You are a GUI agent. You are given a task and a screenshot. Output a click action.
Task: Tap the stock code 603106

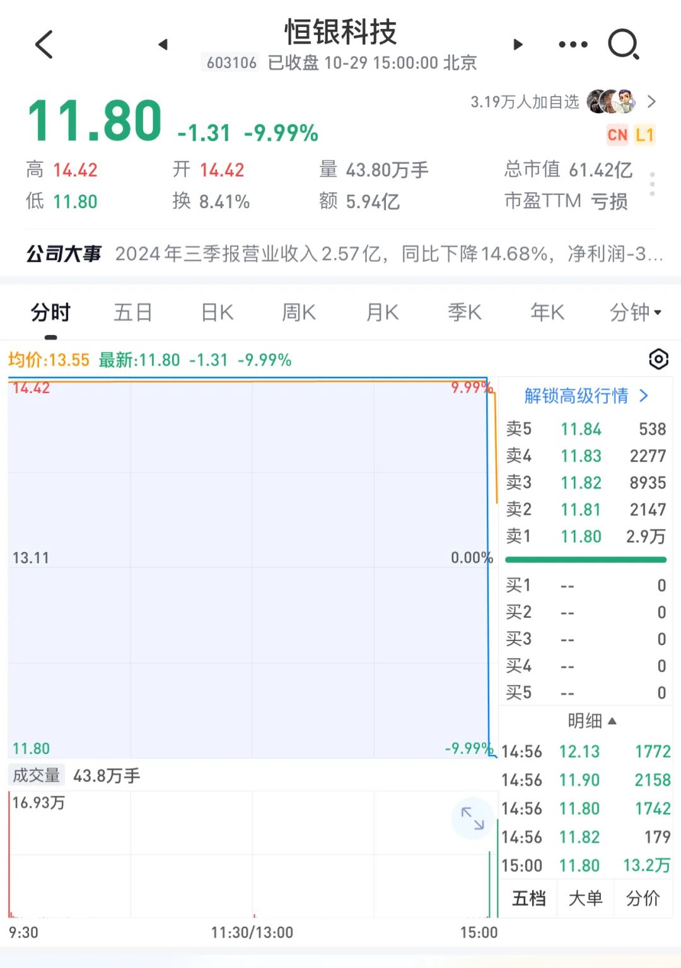[x=231, y=62]
